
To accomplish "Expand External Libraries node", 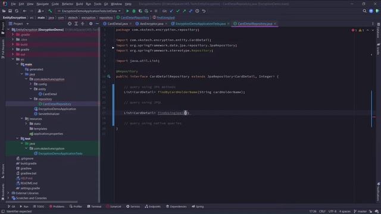I will click(8, 193).
